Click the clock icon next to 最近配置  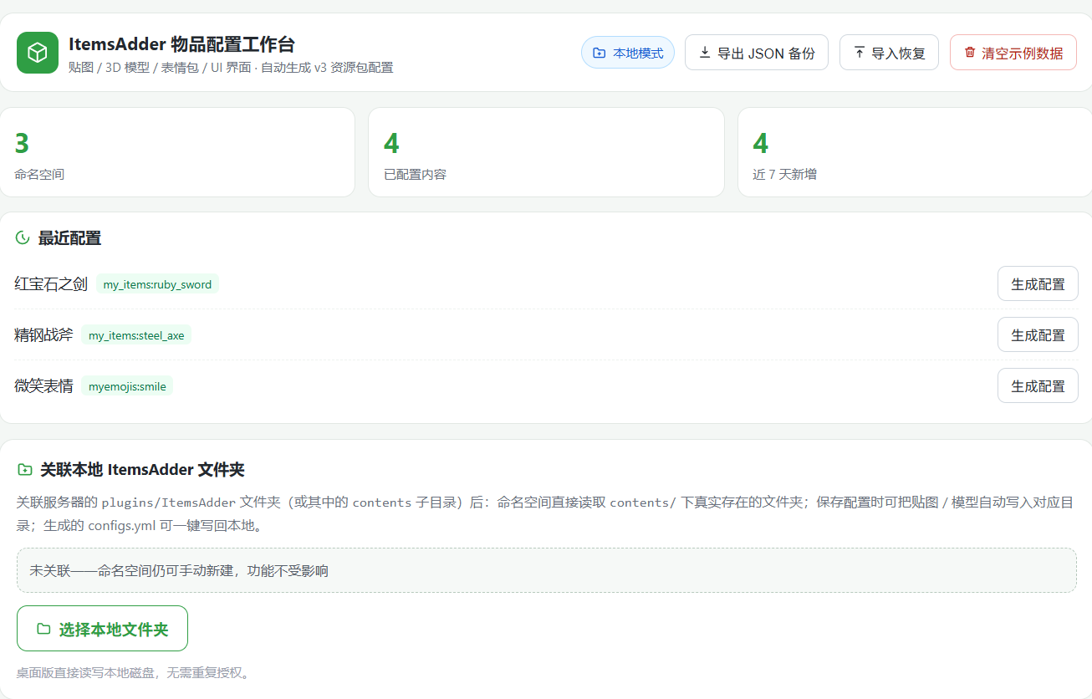[23, 238]
